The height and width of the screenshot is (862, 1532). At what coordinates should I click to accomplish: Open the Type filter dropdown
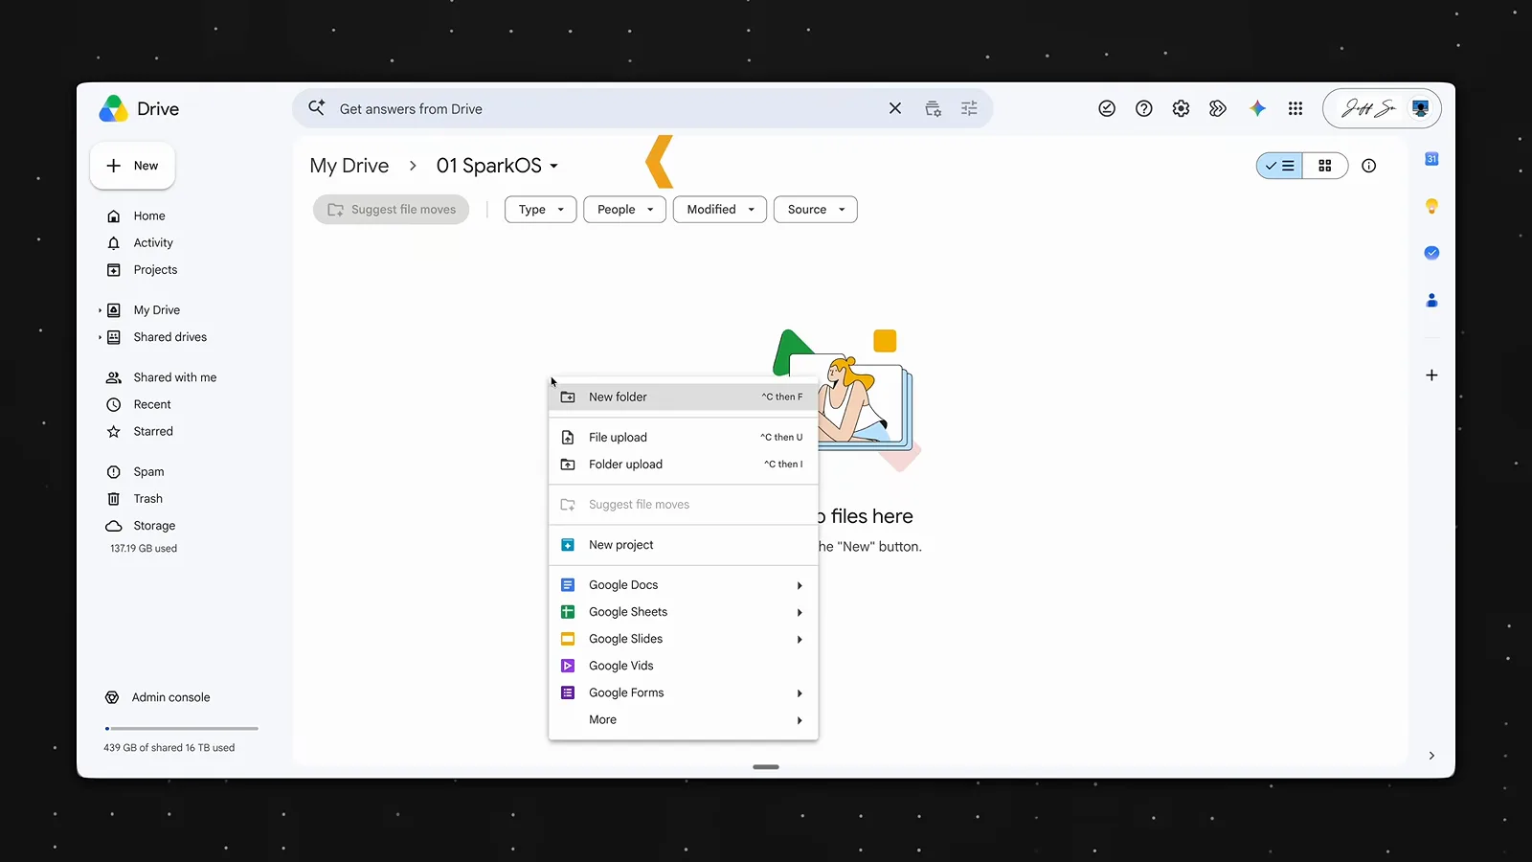(541, 210)
